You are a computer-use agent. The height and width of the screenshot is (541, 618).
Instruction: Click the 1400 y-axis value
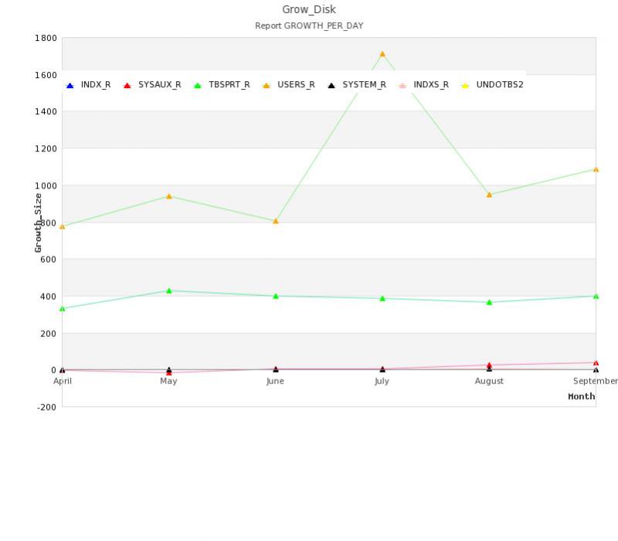[x=46, y=111]
